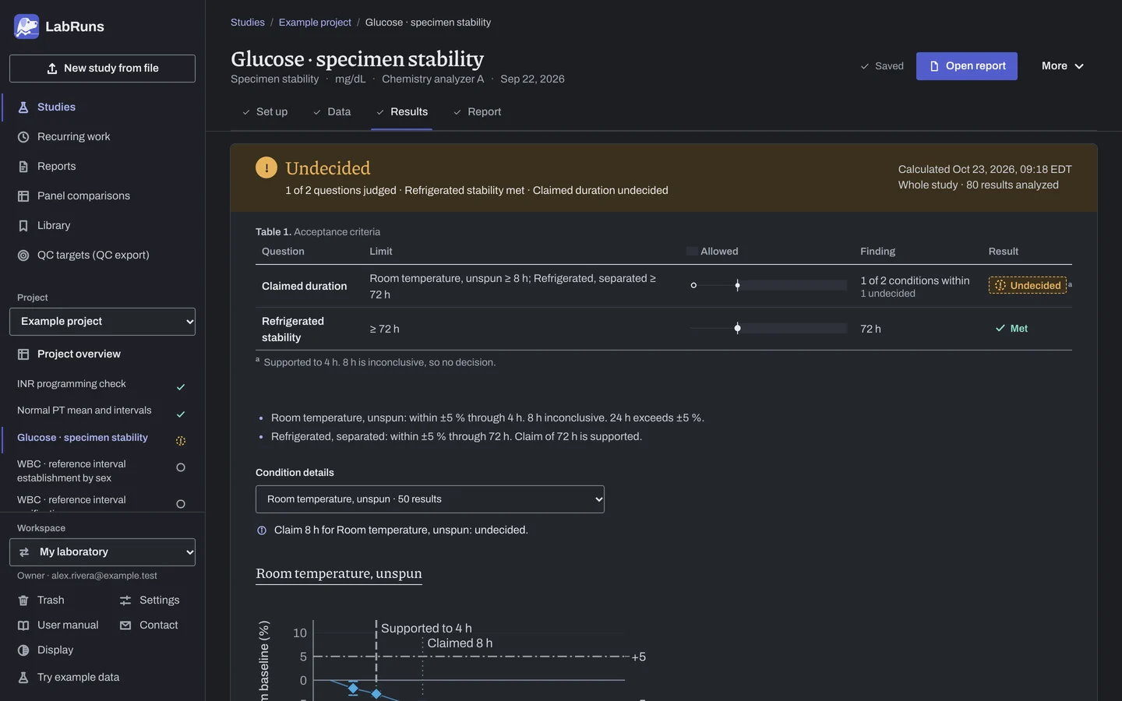Select Normal PT mean and intervals study
Image resolution: width=1122 pixels, height=701 pixels.
pyautogui.click(x=84, y=410)
